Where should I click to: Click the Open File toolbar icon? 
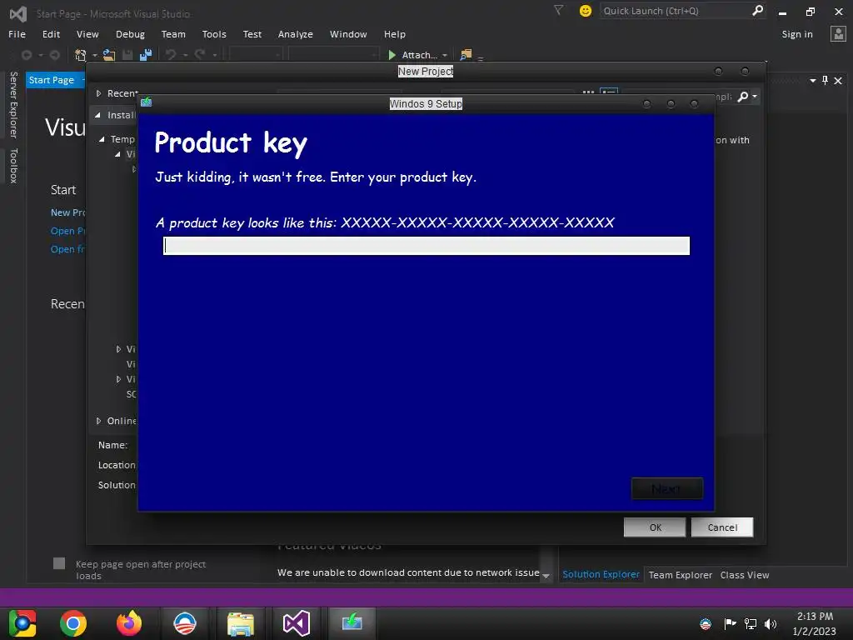109,55
